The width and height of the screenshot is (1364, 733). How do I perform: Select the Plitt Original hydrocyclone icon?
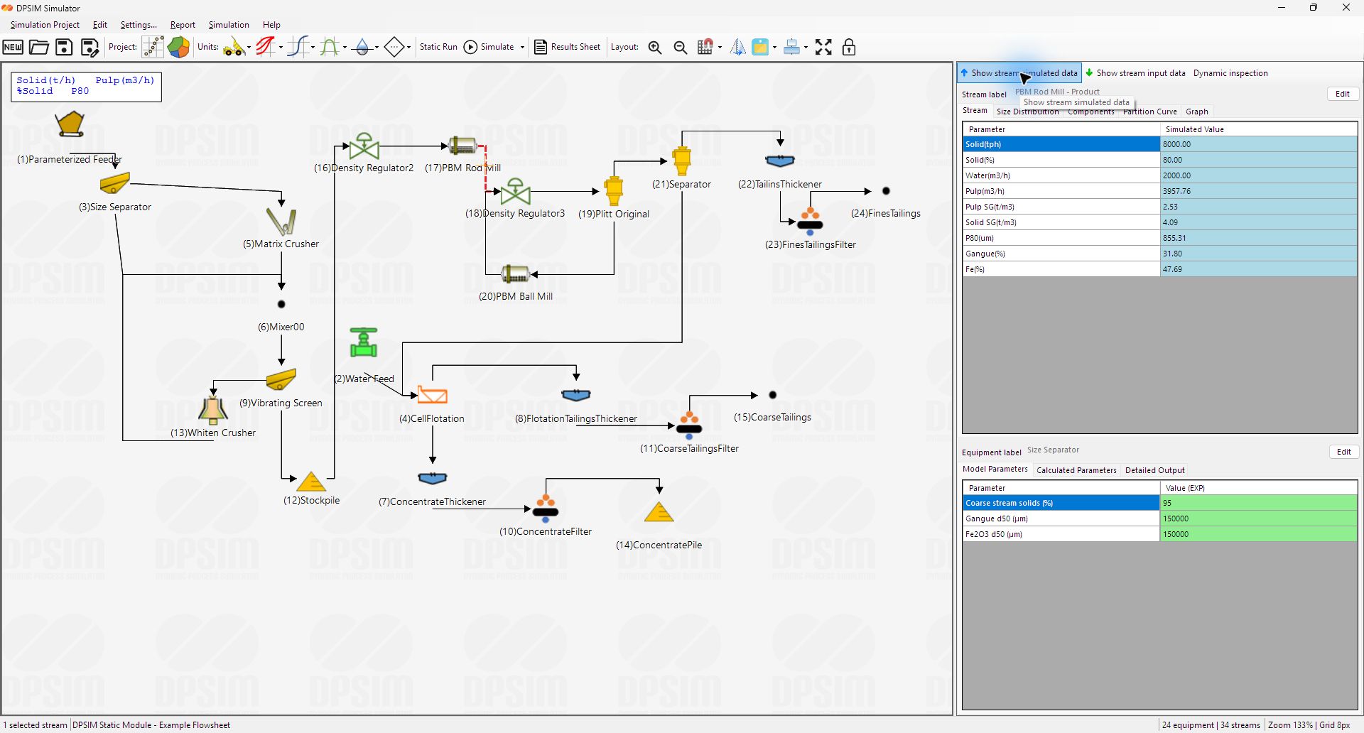click(x=614, y=191)
